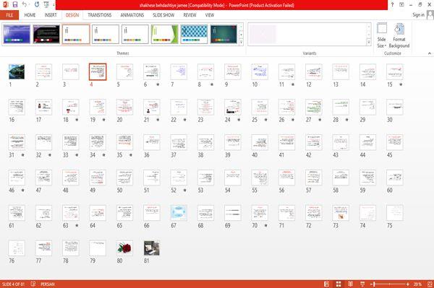Open the FILE tab
Screen dimensions: 434x288
click(9, 15)
